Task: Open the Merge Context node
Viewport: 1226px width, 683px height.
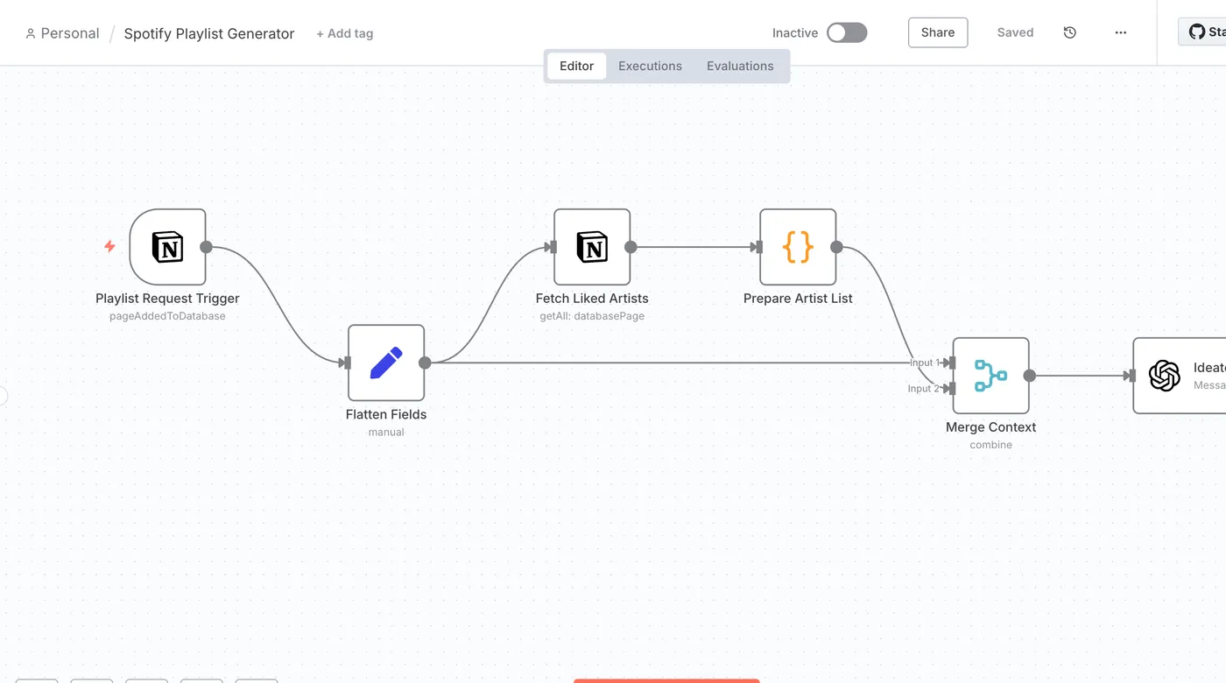Action: click(990, 376)
